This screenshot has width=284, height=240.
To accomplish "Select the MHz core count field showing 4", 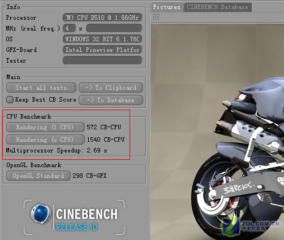I will pyautogui.click(x=69, y=28).
